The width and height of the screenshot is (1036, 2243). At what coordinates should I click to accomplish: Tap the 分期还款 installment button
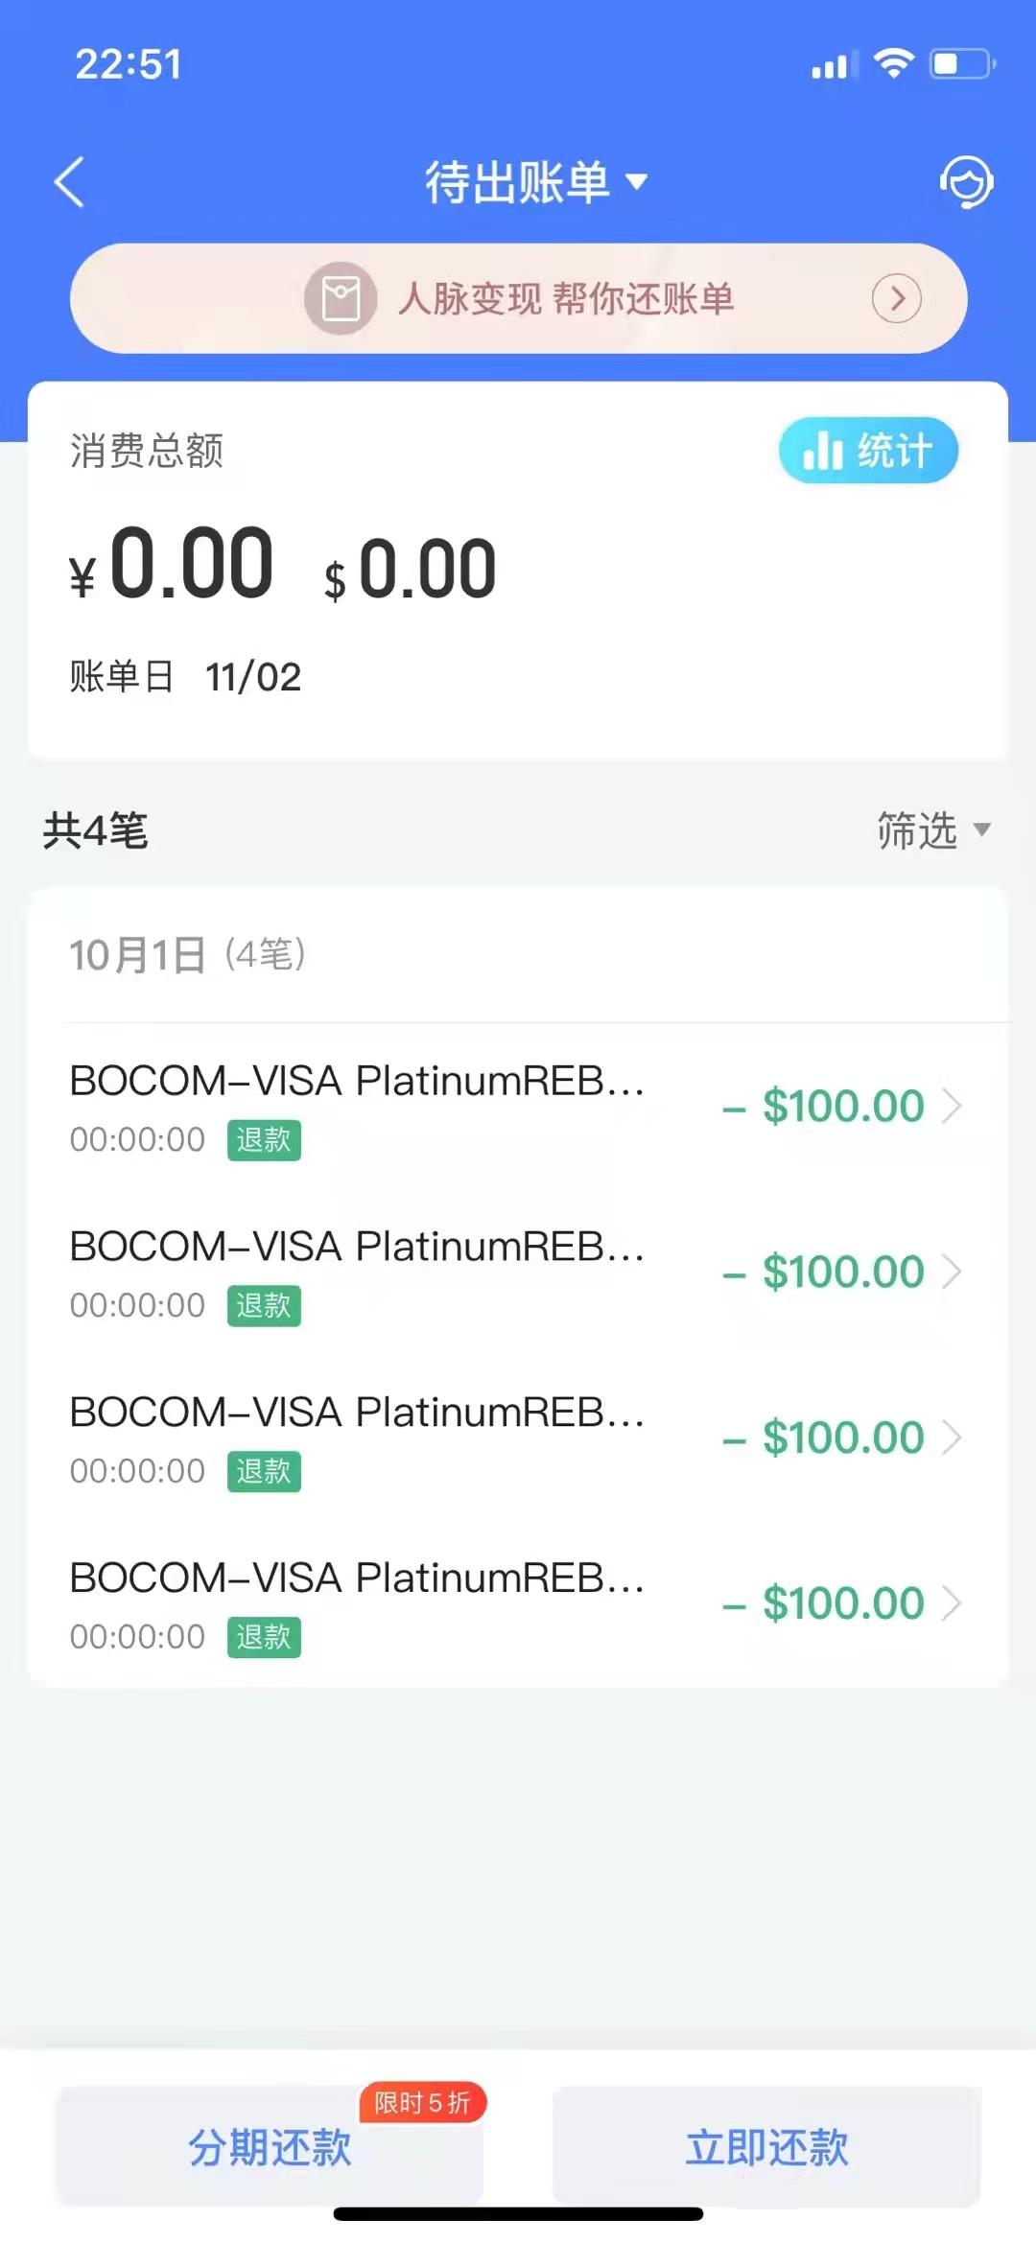coord(270,2146)
